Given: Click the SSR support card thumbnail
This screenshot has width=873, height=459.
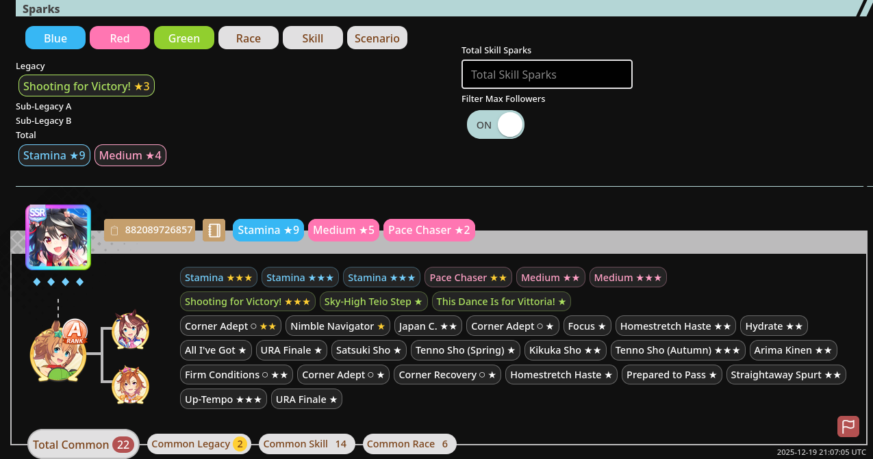Looking at the screenshot, I should click(58, 237).
